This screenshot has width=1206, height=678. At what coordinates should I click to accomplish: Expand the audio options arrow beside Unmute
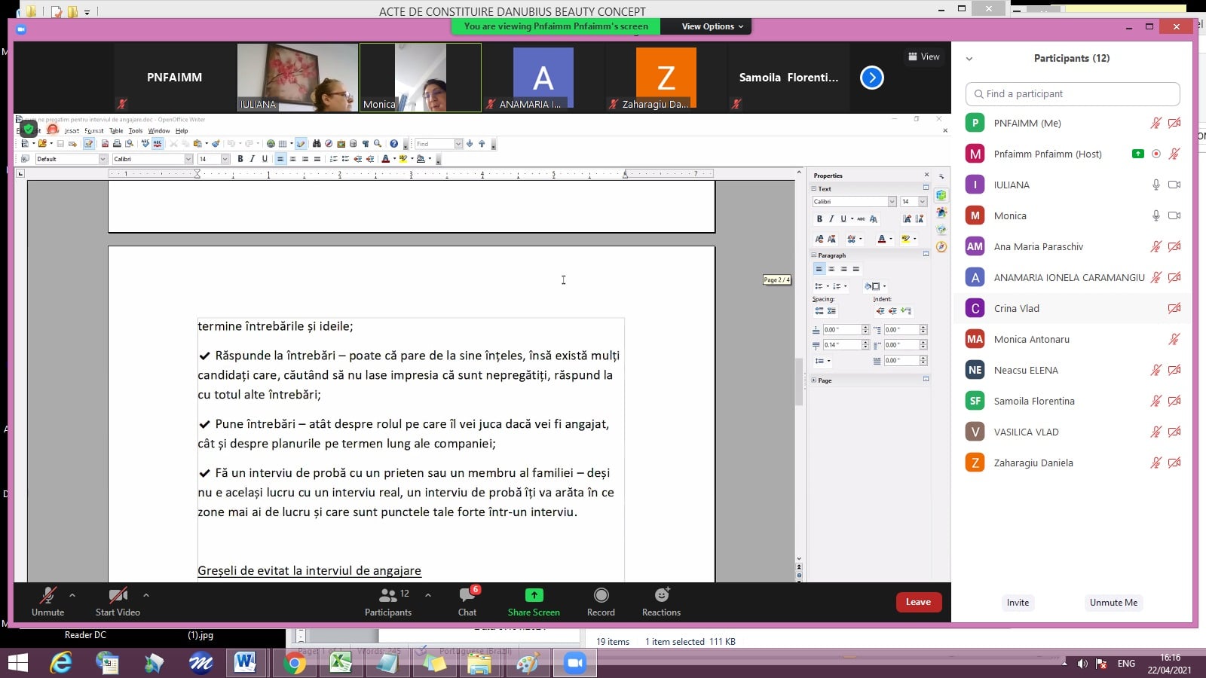click(72, 595)
